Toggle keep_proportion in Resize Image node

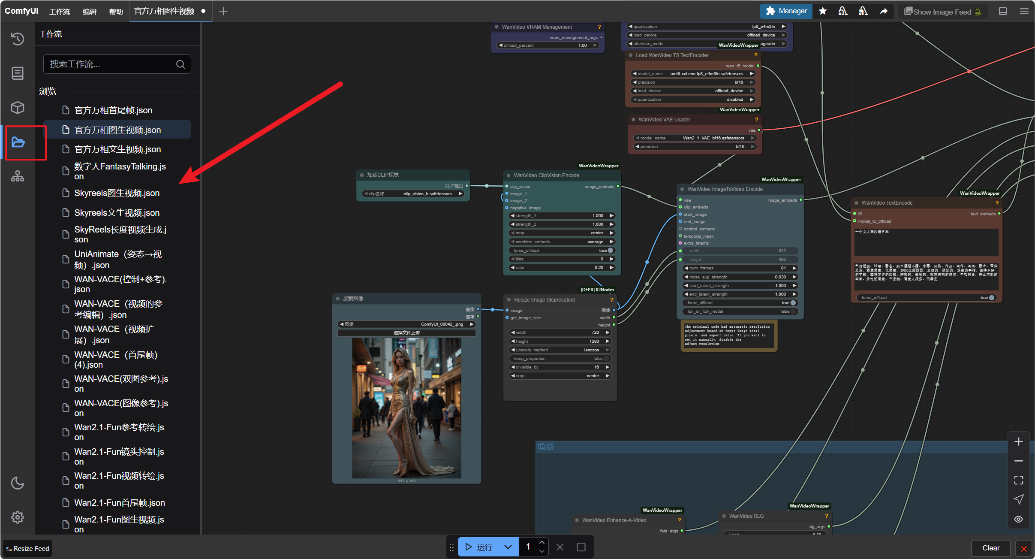point(560,359)
